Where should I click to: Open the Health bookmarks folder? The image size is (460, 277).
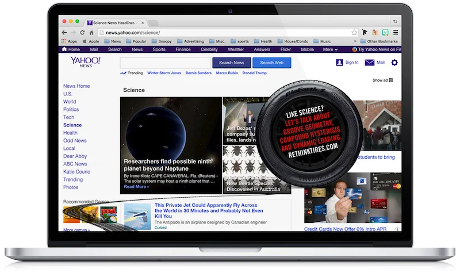click(x=263, y=41)
